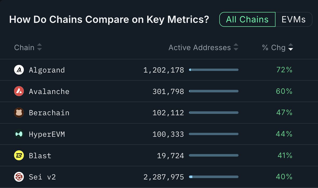Open the Algorand chain name link
Viewport: 318px width, 188px height.
point(47,70)
